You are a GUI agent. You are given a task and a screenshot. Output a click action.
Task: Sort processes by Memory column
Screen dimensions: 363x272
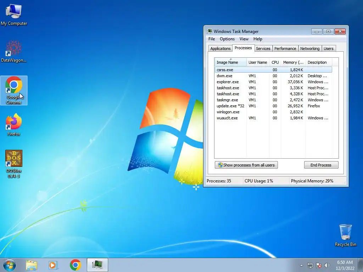tap(293, 62)
